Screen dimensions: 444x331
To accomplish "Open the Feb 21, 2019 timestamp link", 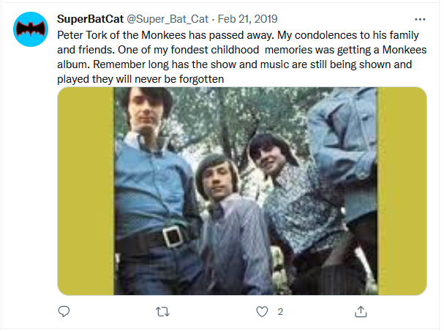I will pos(247,19).
